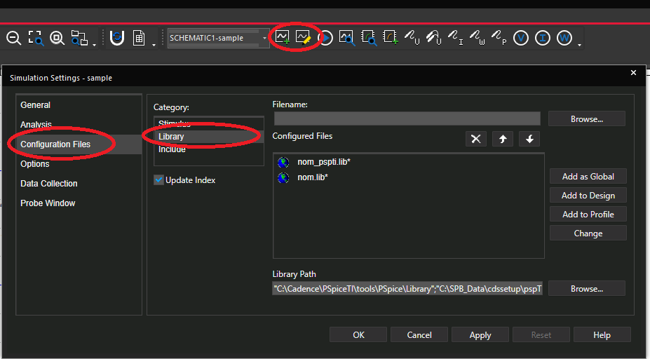The height and width of the screenshot is (359, 650).
Task: Click Browse next to Library Path
Action: pyautogui.click(x=587, y=288)
